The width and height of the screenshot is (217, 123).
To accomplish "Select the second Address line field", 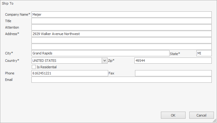I will pos(121,40).
